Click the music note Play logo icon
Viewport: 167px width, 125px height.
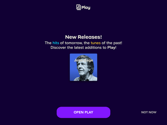[x=79, y=7]
